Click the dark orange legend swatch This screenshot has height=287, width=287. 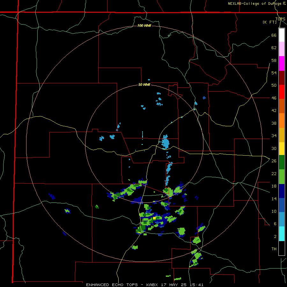click(282, 106)
